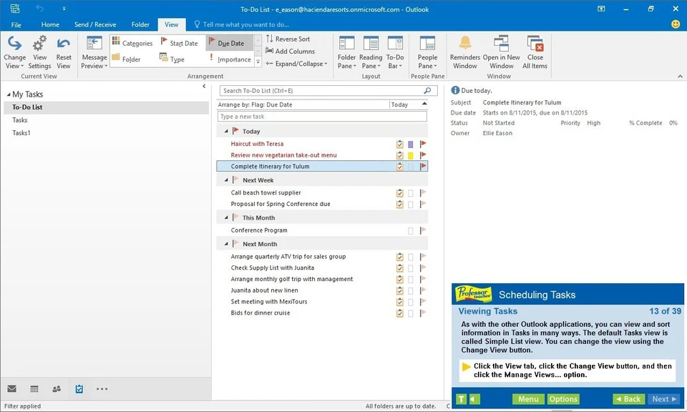Viewport: 687px width, 412px height.
Task: Click the Next button in the tutorial pane
Action: click(663, 398)
